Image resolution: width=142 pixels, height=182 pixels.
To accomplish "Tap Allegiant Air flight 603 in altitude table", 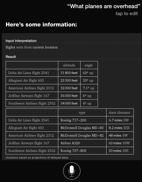I will click(26, 80).
